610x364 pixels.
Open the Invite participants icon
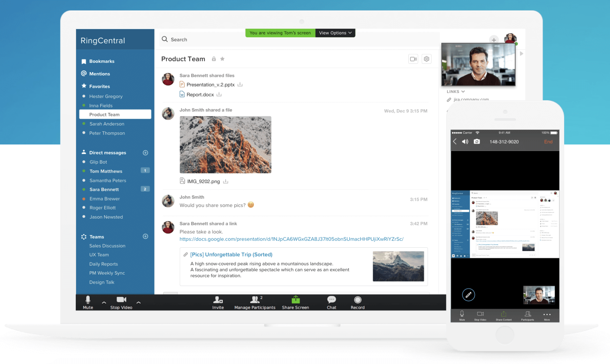coord(218,299)
